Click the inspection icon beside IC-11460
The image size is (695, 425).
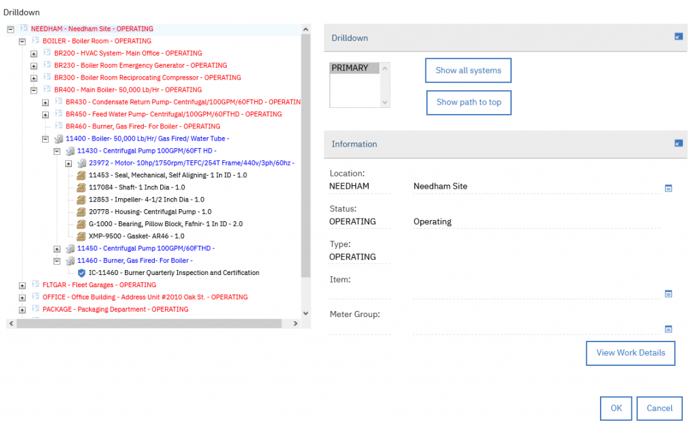point(83,272)
